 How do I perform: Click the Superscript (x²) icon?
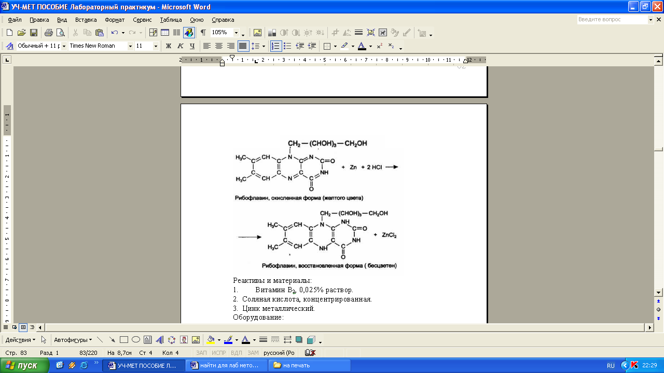[x=380, y=46]
